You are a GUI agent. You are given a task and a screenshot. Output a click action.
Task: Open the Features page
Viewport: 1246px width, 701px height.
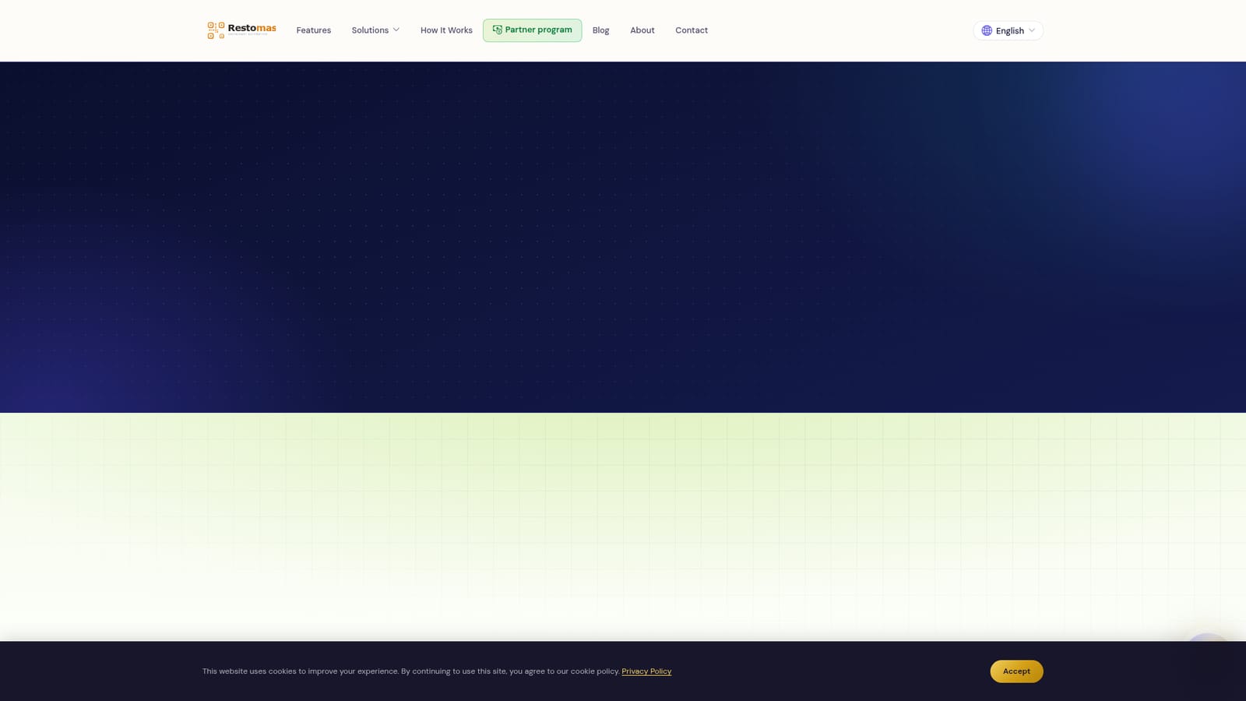[x=313, y=30]
